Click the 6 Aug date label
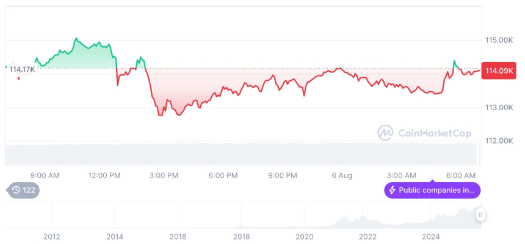The height and width of the screenshot is (244, 525). pyautogui.click(x=342, y=175)
